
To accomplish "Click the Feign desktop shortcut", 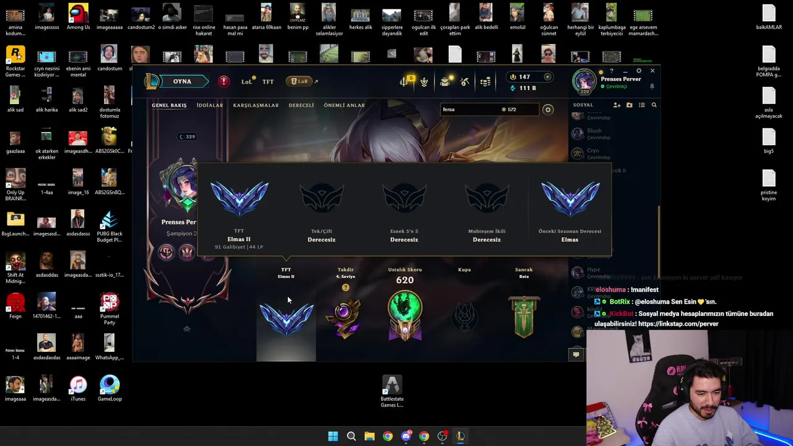I will [x=15, y=307].
